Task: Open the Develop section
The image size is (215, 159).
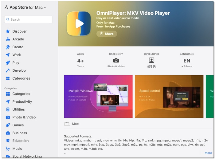Action: pyautogui.click(x=19, y=70)
